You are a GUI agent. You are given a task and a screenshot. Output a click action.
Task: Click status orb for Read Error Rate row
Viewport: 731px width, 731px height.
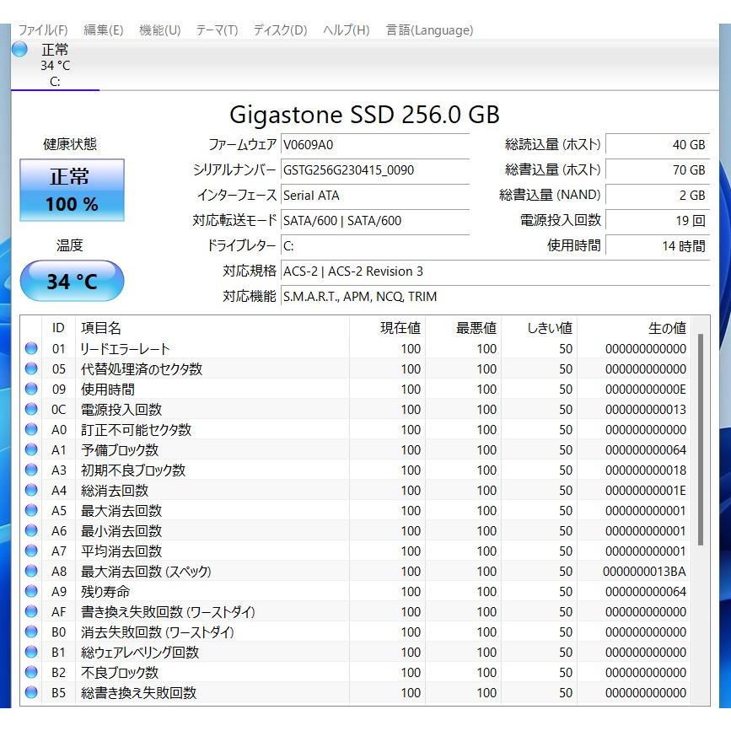(31, 348)
